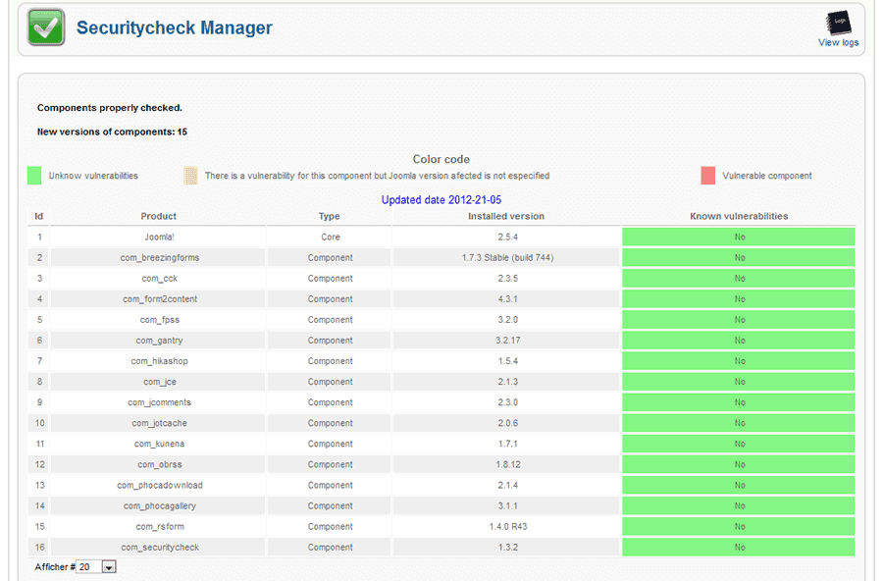
Task: Click version 1.4.0 R43 of com_rsform
Action: pyautogui.click(x=507, y=527)
